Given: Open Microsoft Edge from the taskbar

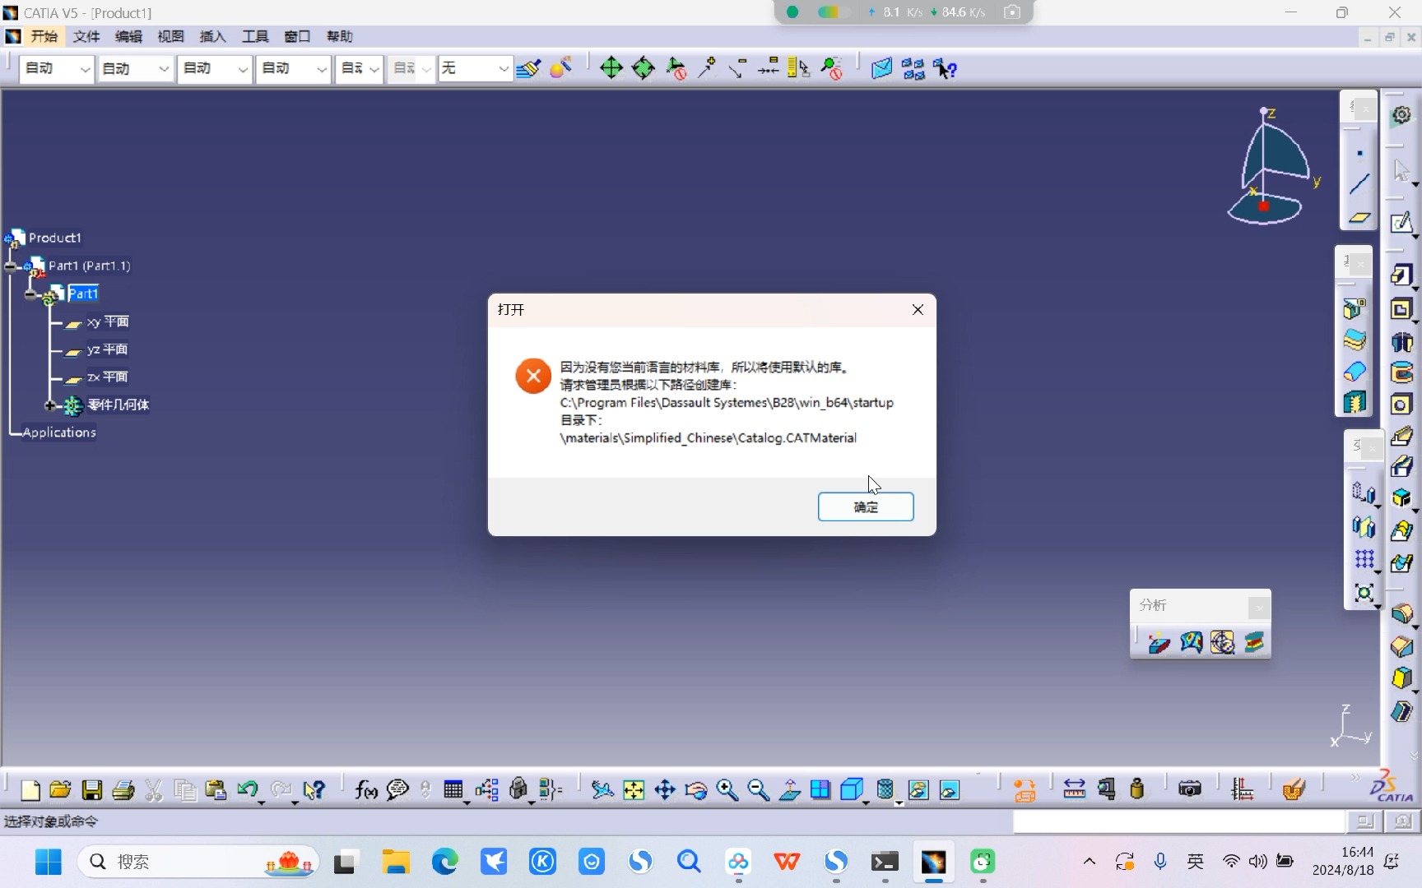Looking at the screenshot, I should tap(444, 862).
